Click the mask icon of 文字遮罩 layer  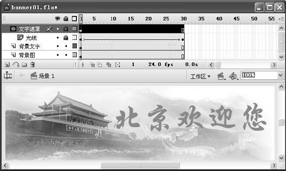click(13, 29)
